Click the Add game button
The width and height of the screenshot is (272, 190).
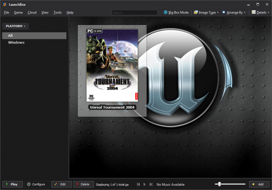point(259,184)
